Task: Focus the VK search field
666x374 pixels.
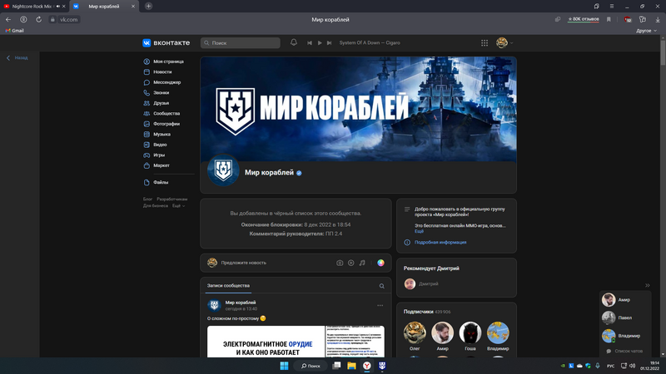Action: click(241, 43)
